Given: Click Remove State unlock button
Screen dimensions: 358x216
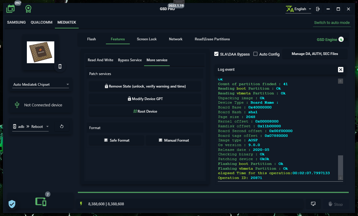Looking at the screenshot, I should [x=145, y=86].
